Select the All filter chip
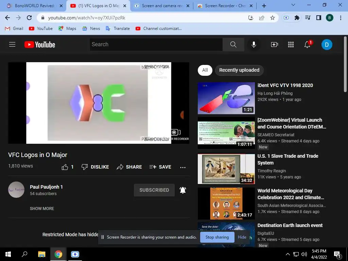 (x=205, y=70)
